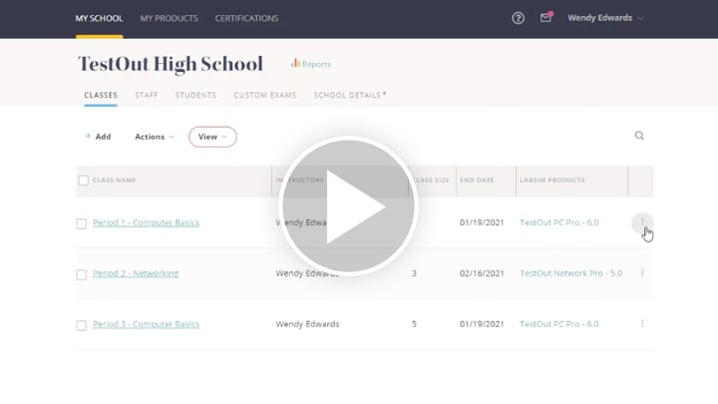Open the TestOut Network Pro - 5.0 link

point(571,273)
